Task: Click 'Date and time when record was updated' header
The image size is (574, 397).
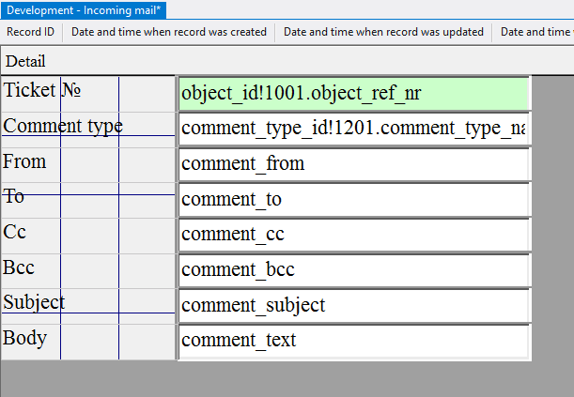Action: [x=383, y=32]
